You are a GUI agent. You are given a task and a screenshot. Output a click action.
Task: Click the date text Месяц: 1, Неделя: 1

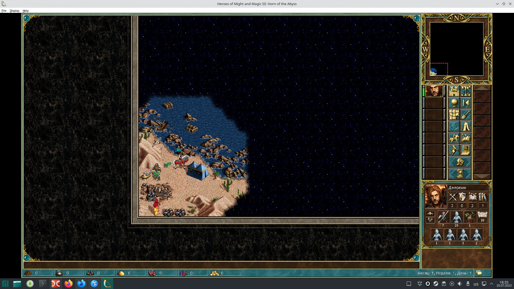click(437, 273)
